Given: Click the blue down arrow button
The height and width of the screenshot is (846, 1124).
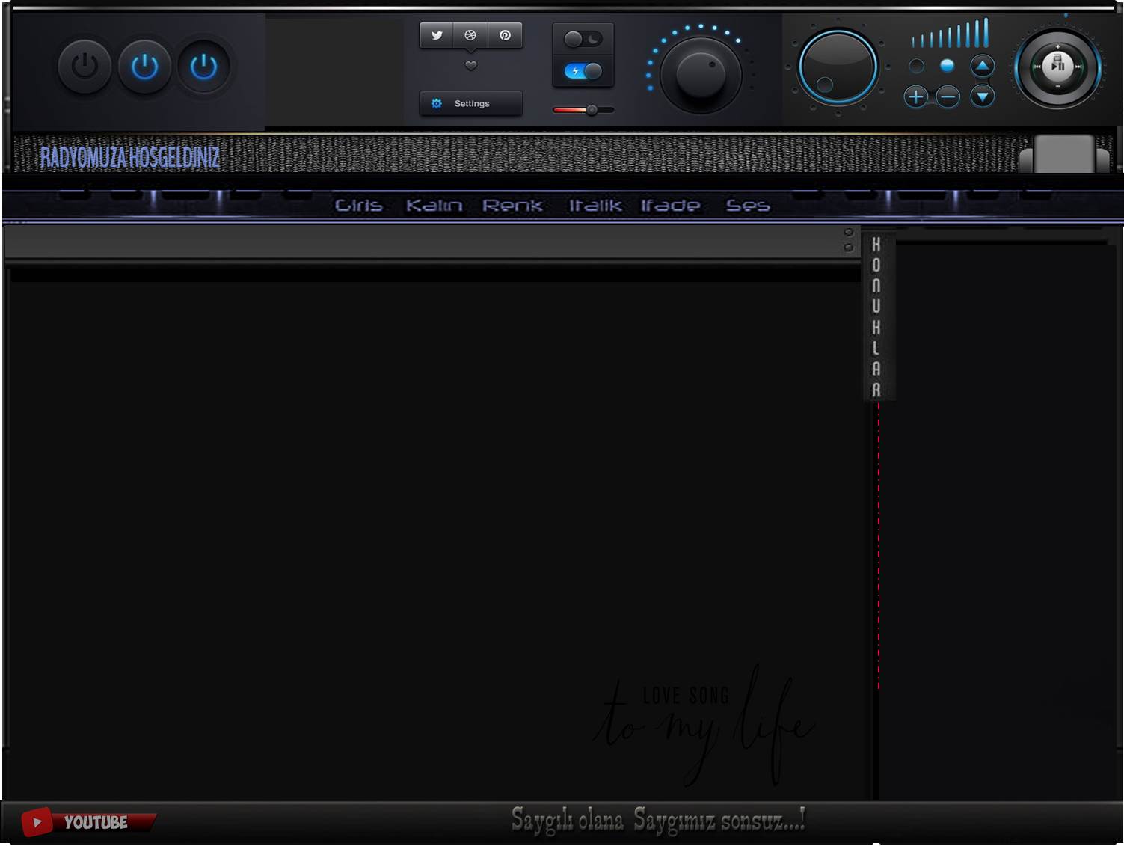Looking at the screenshot, I should [x=982, y=96].
